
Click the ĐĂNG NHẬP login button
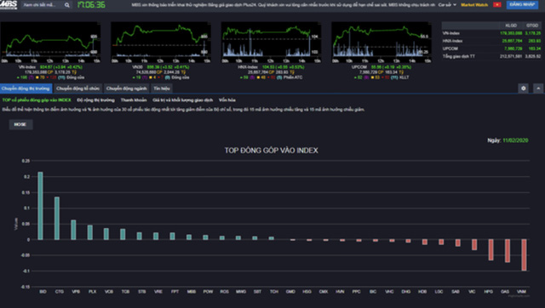click(x=522, y=5)
